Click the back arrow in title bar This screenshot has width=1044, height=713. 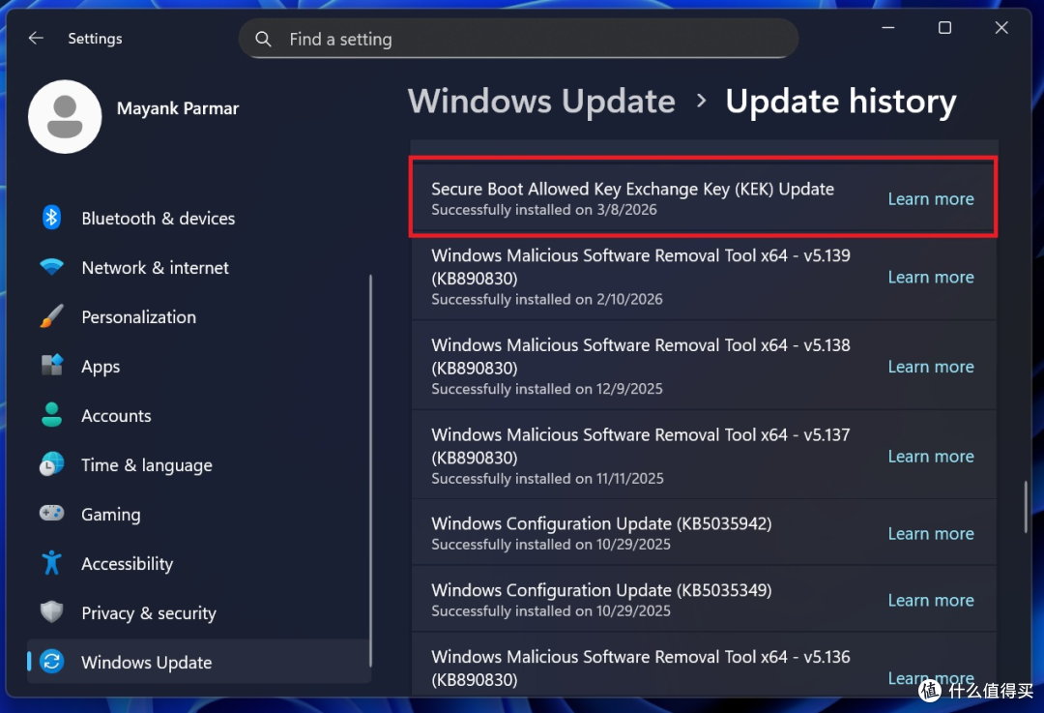tap(36, 38)
